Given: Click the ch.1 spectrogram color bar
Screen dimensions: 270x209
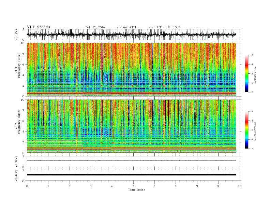Looking at the screenshot, I should [247, 74].
